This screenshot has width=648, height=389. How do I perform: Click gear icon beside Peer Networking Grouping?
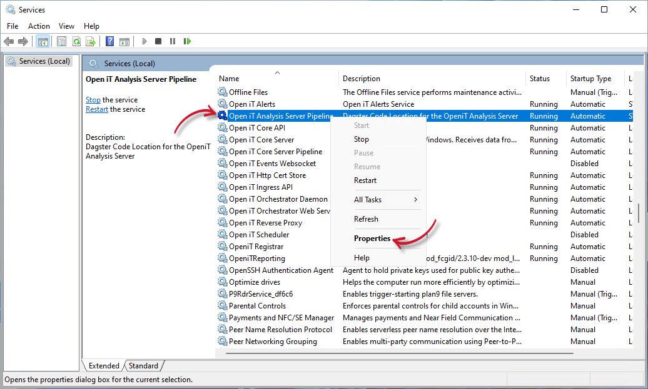pyautogui.click(x=222, y=341)
